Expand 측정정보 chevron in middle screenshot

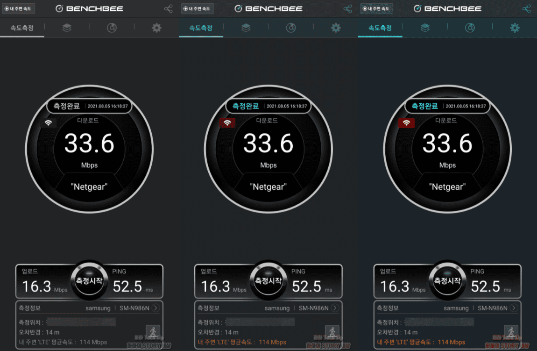click(335, 308)
